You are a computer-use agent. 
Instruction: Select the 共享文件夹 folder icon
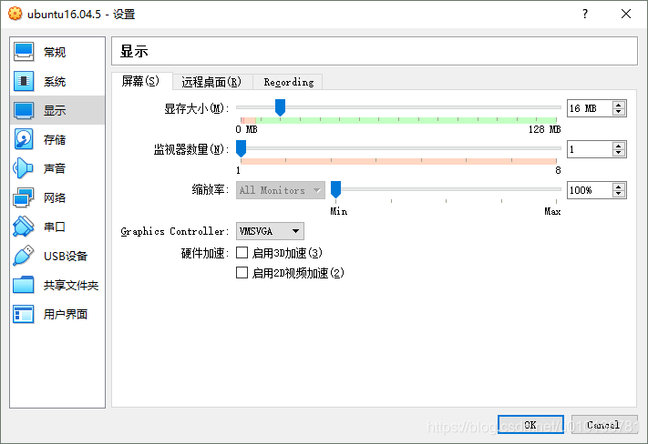[23, 285]
